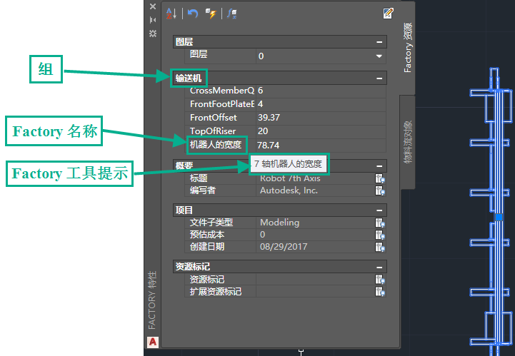This screenshot has height=356, width=515.
Task: Click the empty 资源标记 value field
Action: [315, 279]
